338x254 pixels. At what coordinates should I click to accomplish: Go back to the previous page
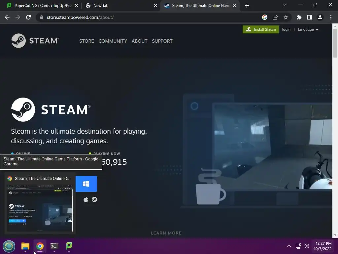[x=7, y=17]
